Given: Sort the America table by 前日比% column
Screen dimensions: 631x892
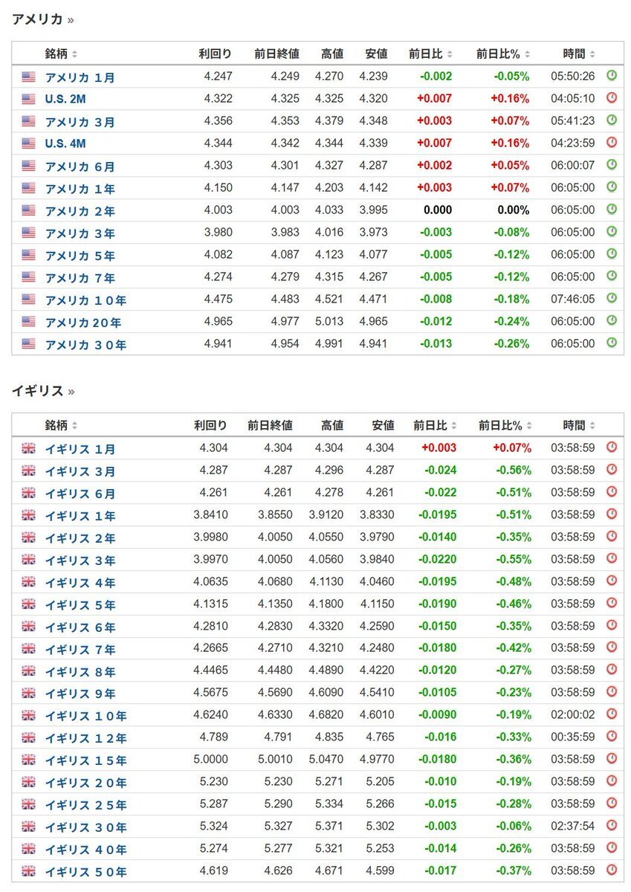Looking at the screenshot, I should click(x=503, y=54).
